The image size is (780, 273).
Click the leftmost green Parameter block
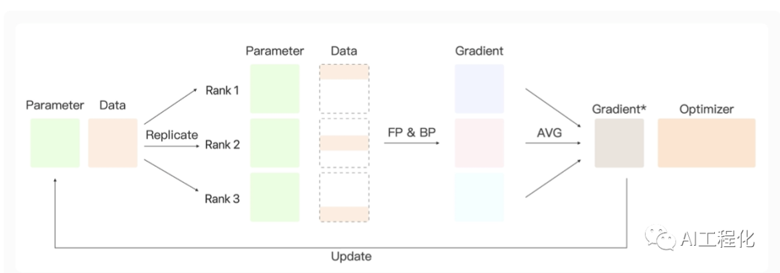[x=55, y=143]
